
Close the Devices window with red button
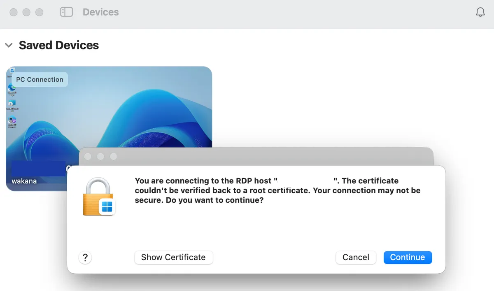point(14,12)
